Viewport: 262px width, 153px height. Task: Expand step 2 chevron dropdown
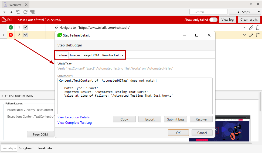click(244, 35)
